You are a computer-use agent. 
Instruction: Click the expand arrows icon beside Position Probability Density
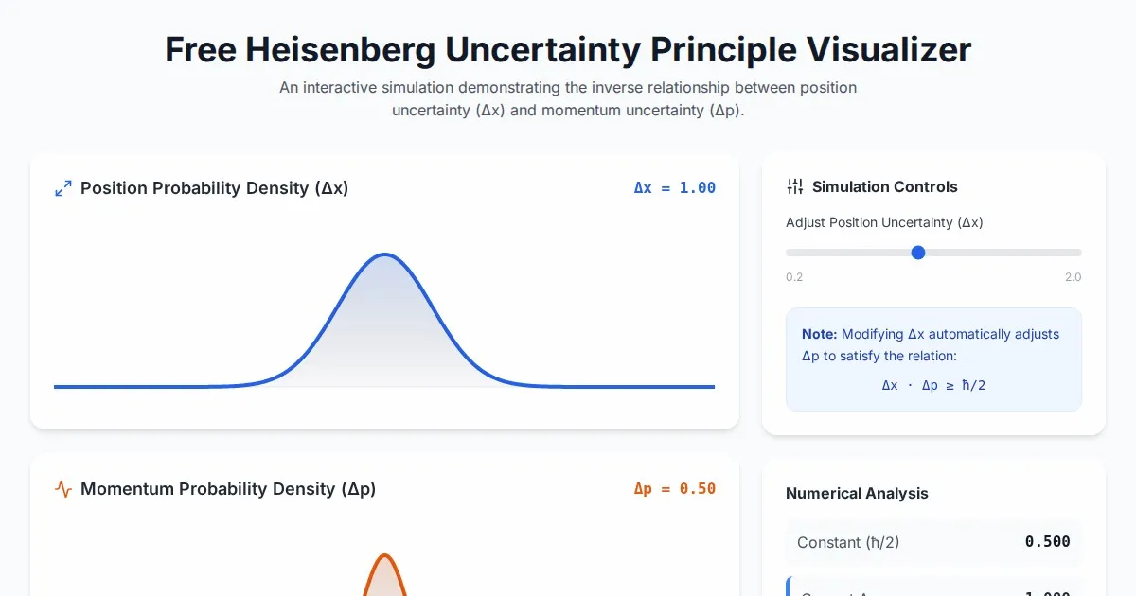click(63, 188)
